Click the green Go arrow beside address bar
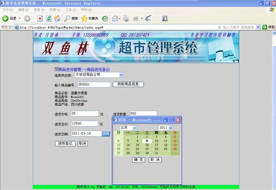The image size is (276, 190). coord(264,27)
